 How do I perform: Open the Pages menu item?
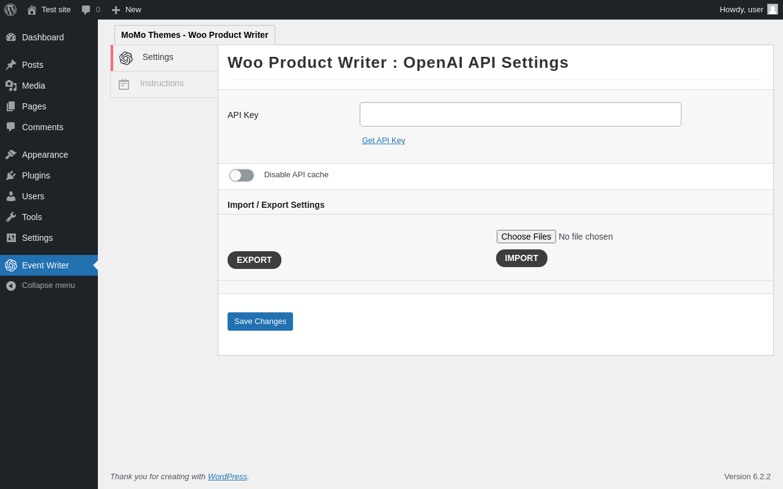point(49,106)
